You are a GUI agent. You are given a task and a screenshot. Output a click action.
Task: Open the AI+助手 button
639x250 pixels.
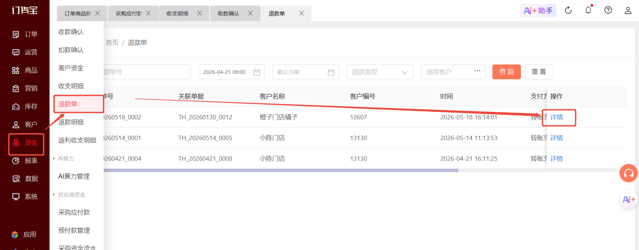538,11
